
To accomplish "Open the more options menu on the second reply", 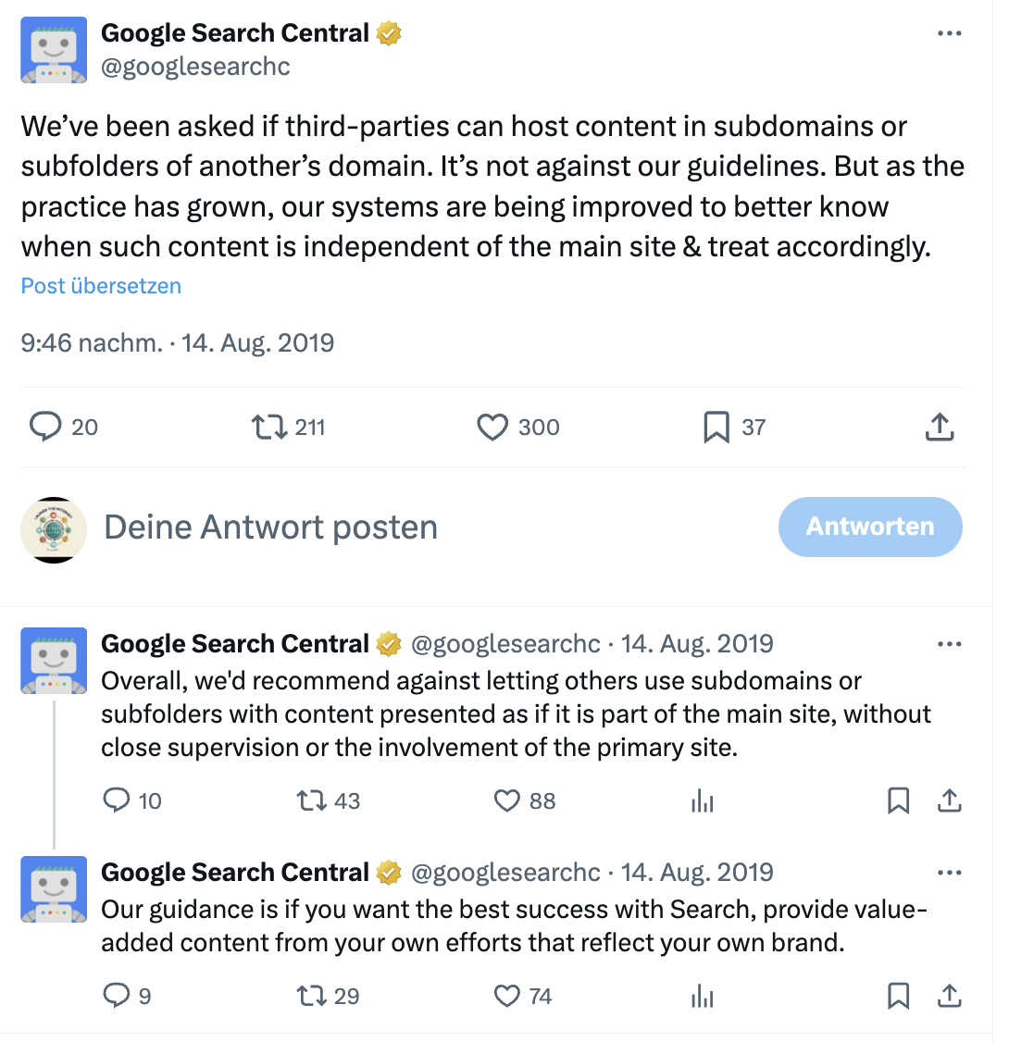I will tap(950, 872).
